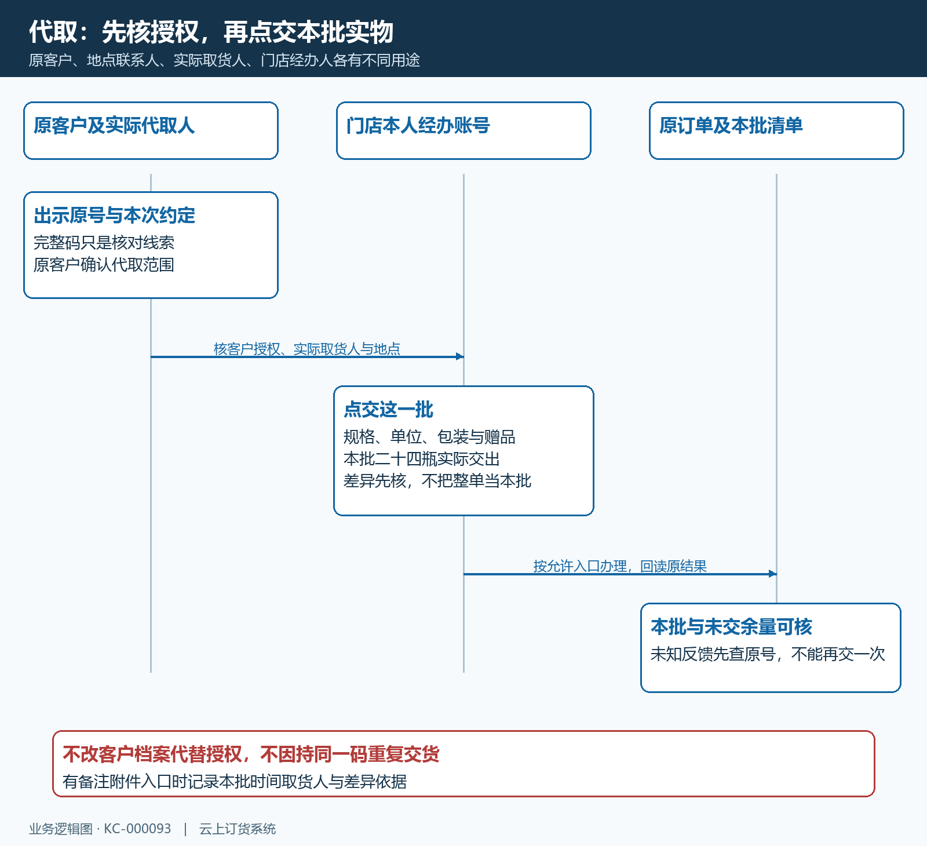
Task: Click the '门店本人经办账号' header box
Action: 463,131
